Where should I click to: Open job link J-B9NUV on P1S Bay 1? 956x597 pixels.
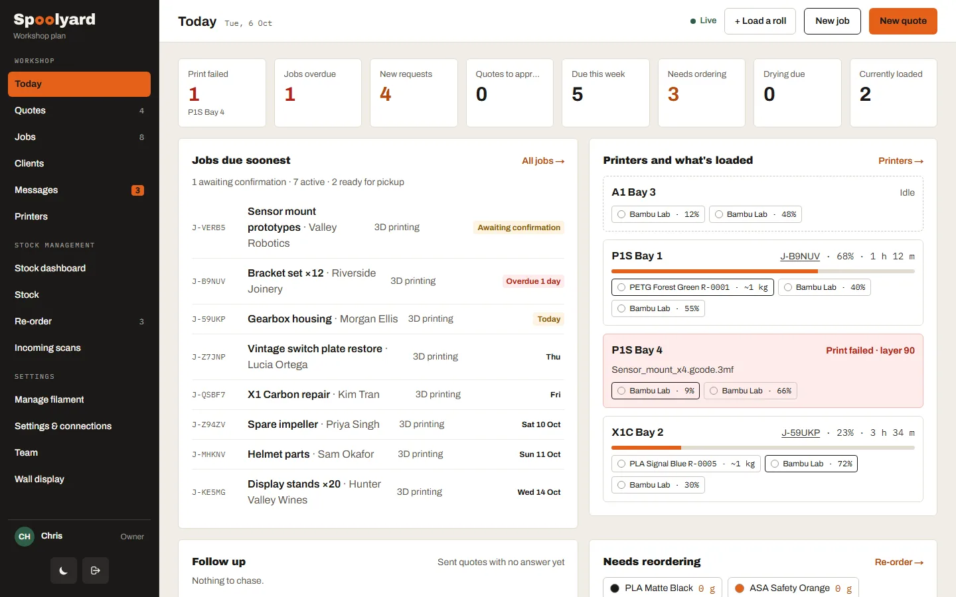[800, 257]
